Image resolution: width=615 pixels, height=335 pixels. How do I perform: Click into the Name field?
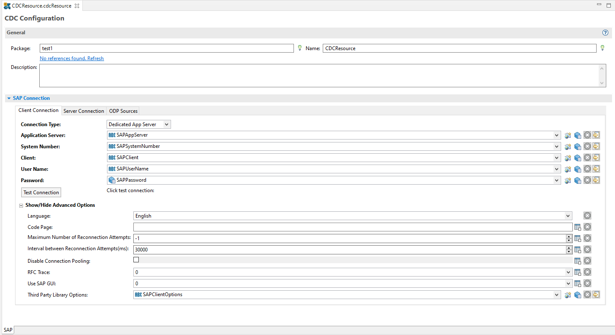click(459, 48)
